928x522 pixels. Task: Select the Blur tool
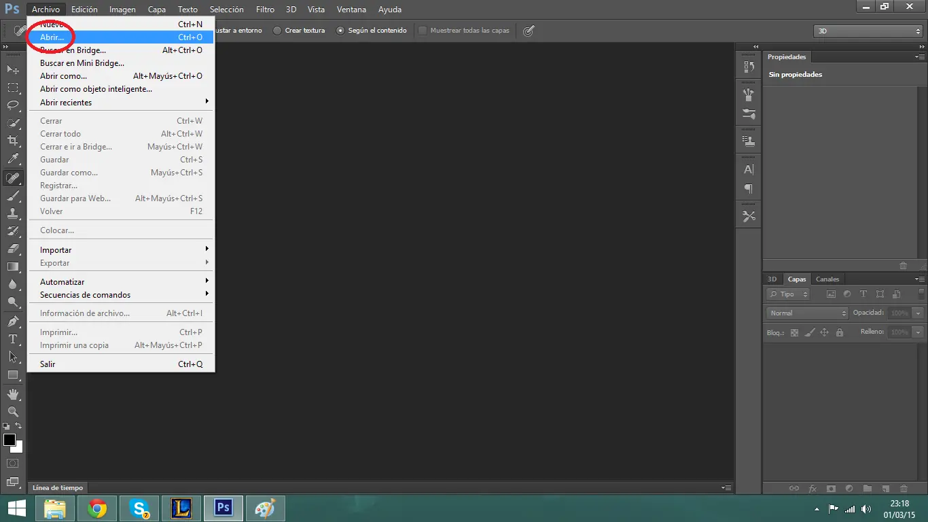[x=13, y=284]
